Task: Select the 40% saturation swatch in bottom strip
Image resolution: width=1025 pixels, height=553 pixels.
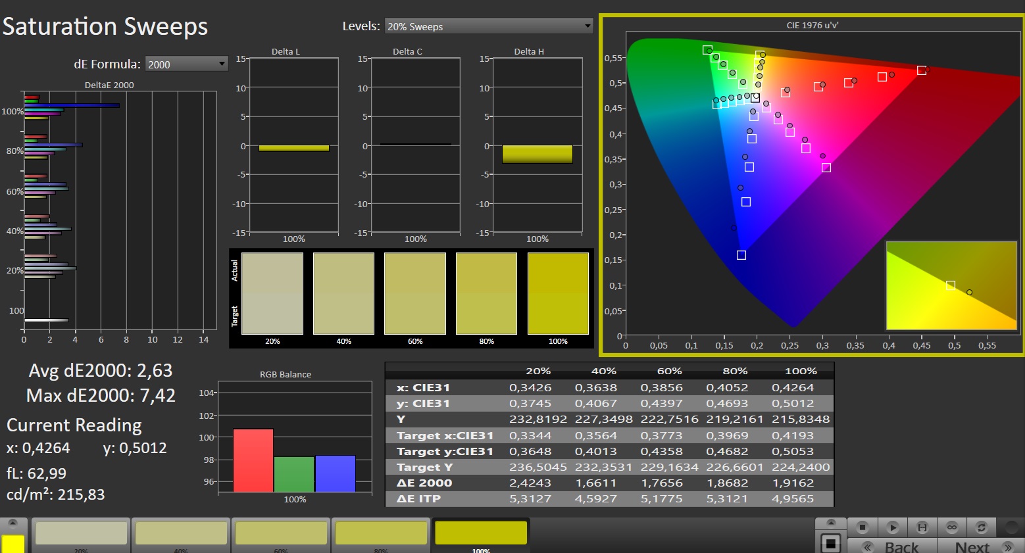Action: point(181,534)
